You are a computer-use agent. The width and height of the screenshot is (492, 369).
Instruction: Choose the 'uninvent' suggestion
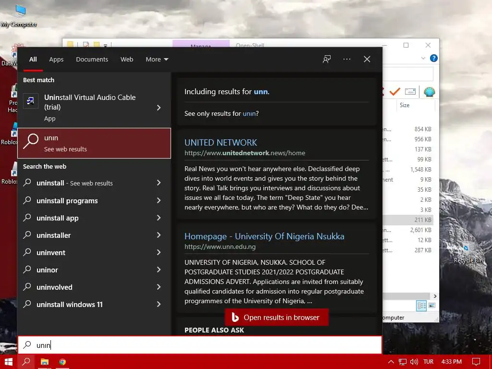51,252
